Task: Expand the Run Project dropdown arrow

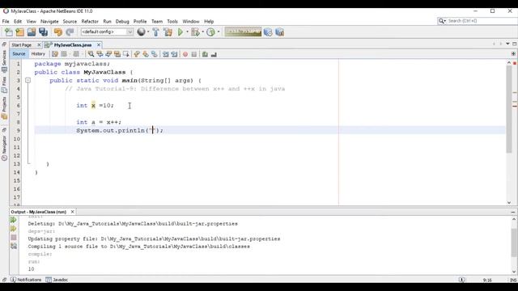Action: tap(187, 32)
